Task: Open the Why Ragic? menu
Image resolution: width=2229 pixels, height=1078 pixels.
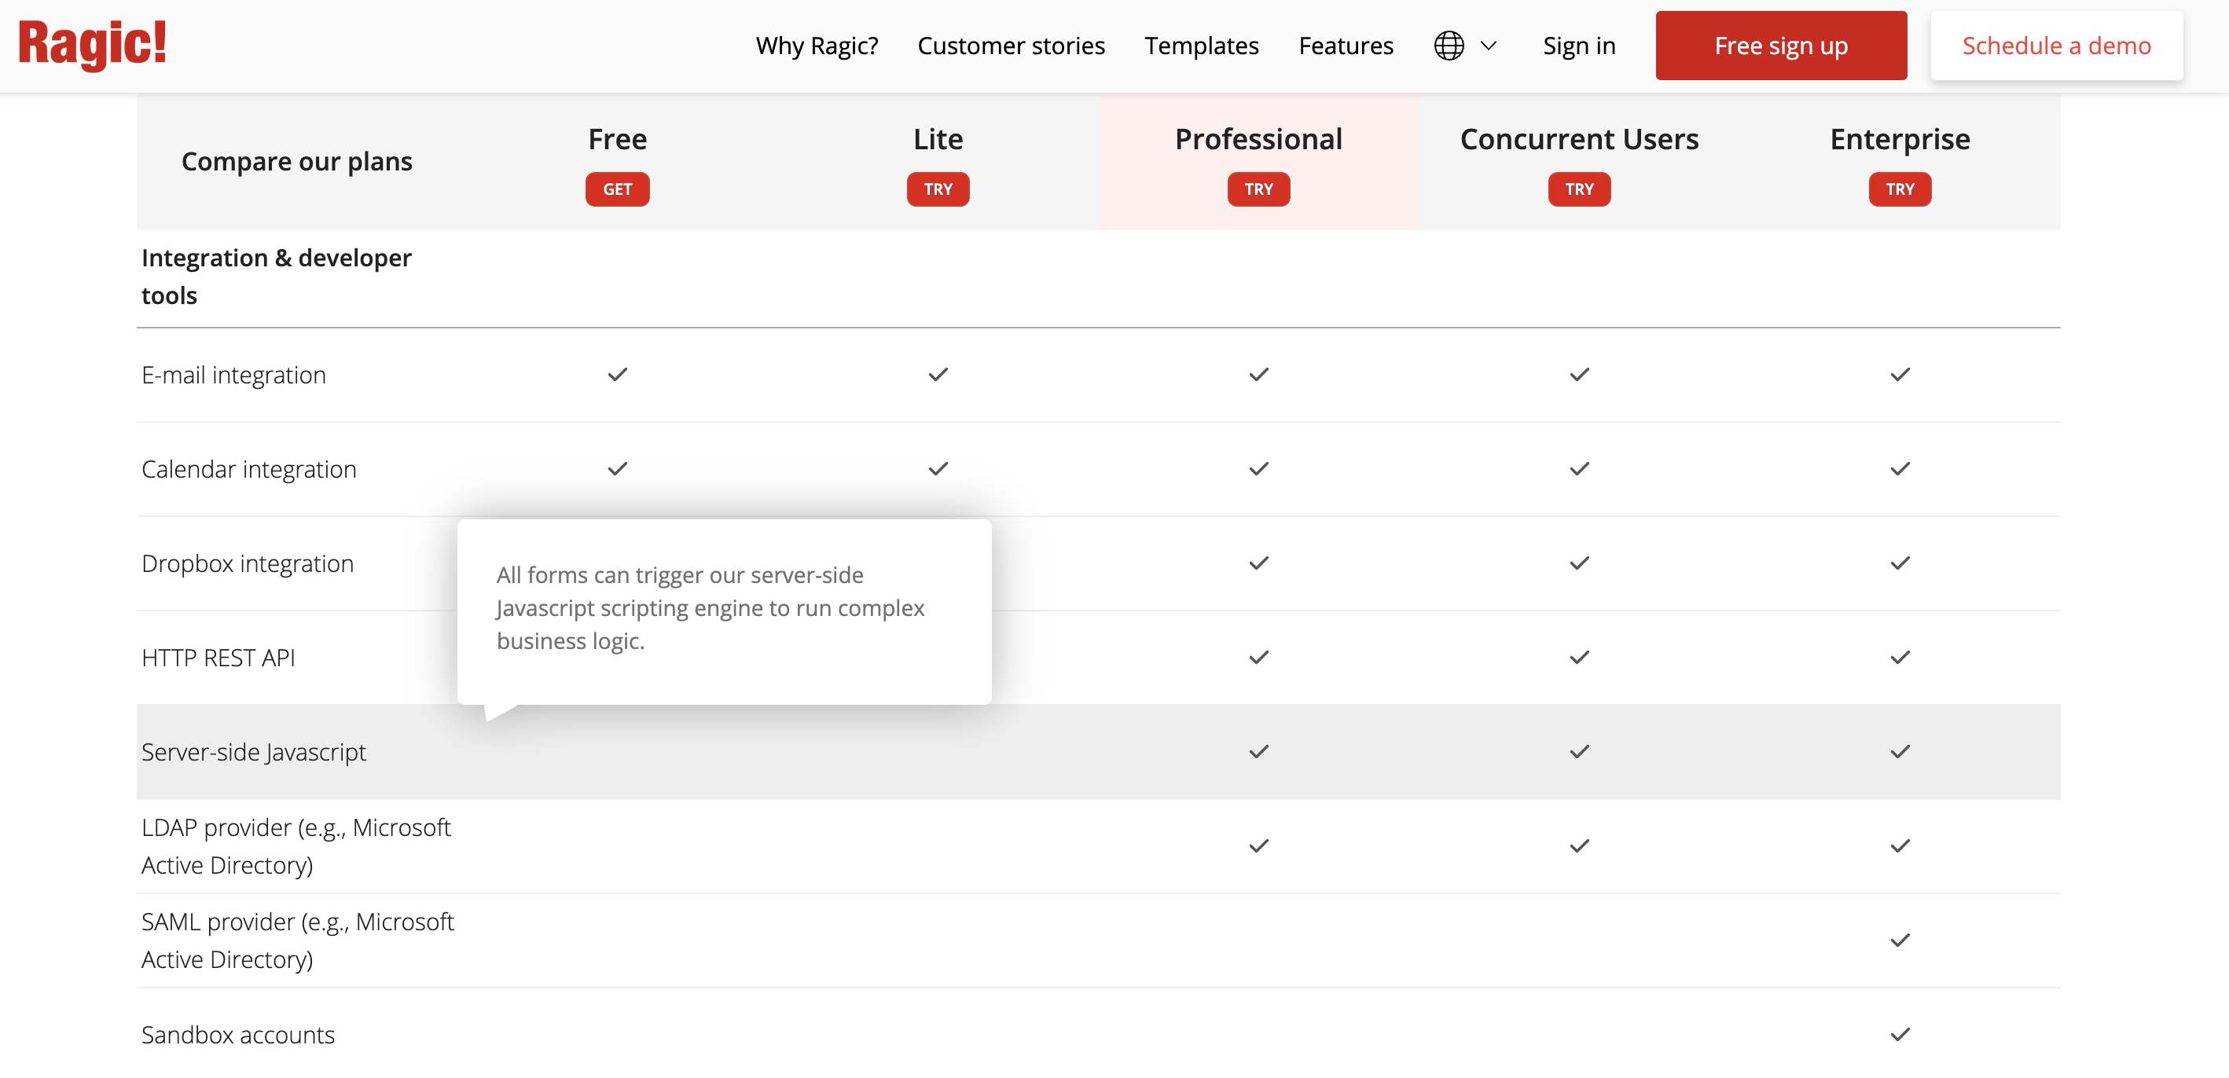Action: tap(816, 46)
